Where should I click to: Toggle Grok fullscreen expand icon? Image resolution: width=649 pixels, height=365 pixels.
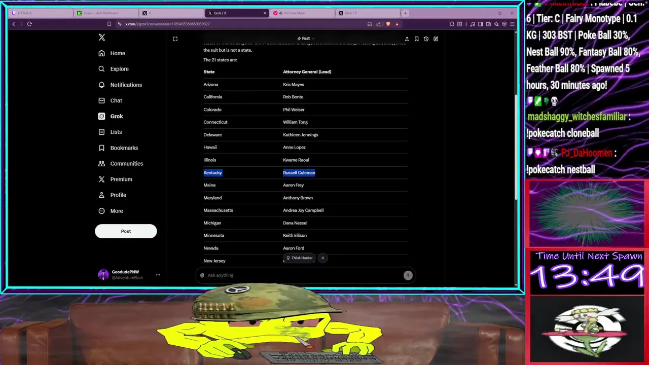[175, 39]
